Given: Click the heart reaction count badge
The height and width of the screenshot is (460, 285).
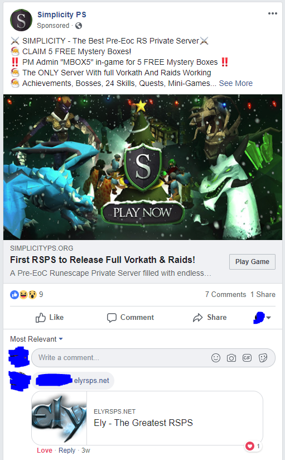Looking at the screenshot, I should click(253, 446).
